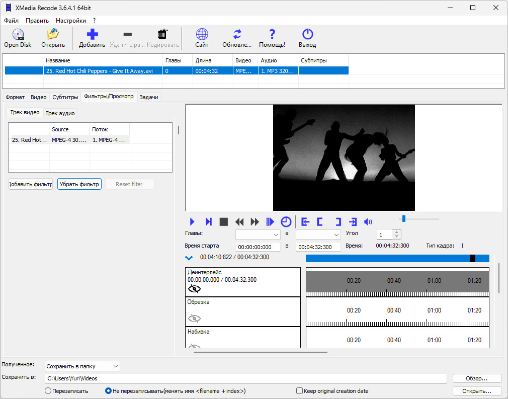Enable Keep original creation date checkbox
The width and height of the screenshot is (508, 399).
coord(299,390)
